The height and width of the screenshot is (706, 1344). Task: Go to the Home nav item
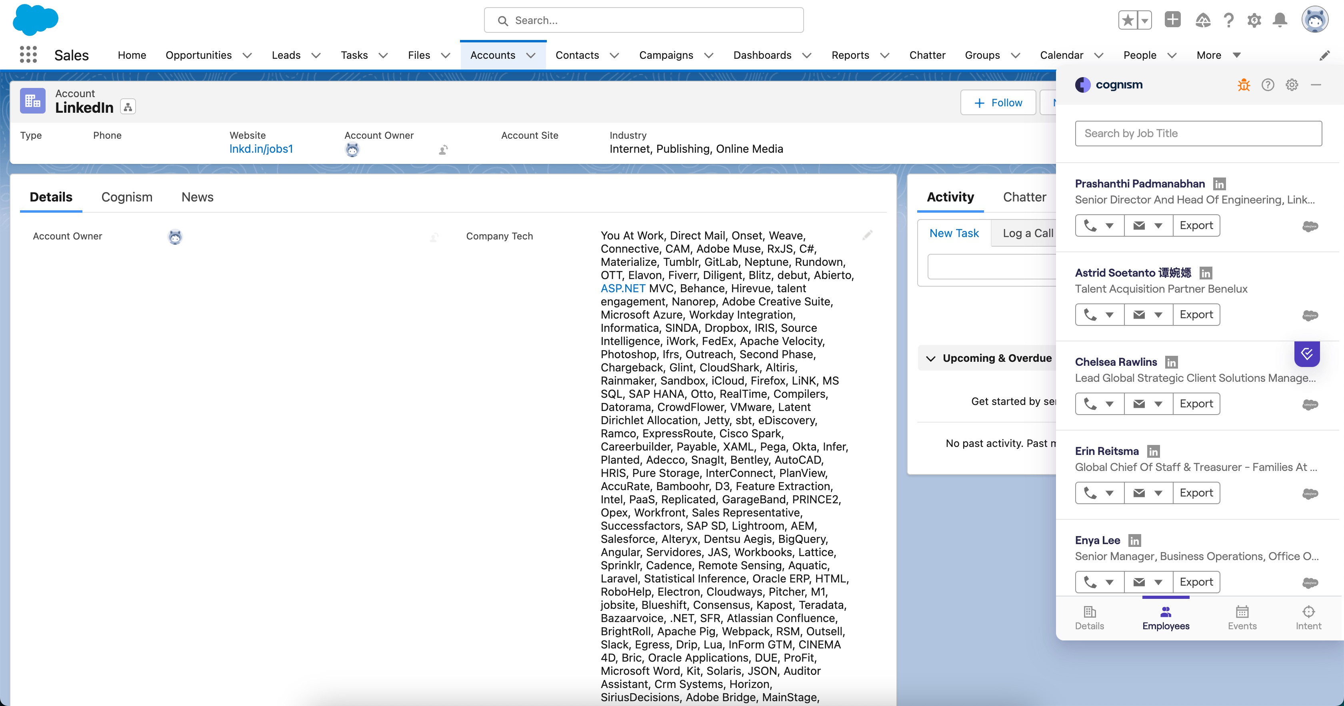click(x=132, y=55)
